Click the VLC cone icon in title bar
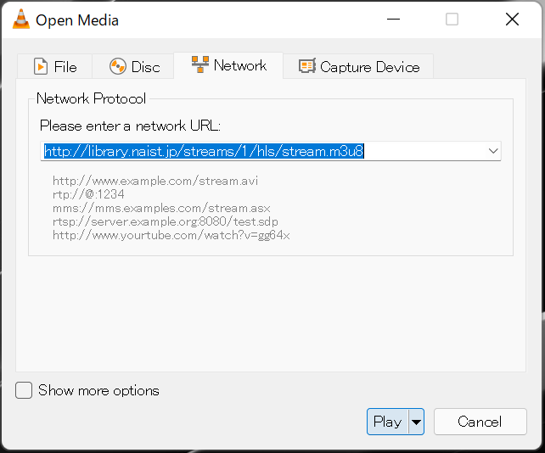Image resolution: width=545 pixels, height=453 pixels. (20, 20)
